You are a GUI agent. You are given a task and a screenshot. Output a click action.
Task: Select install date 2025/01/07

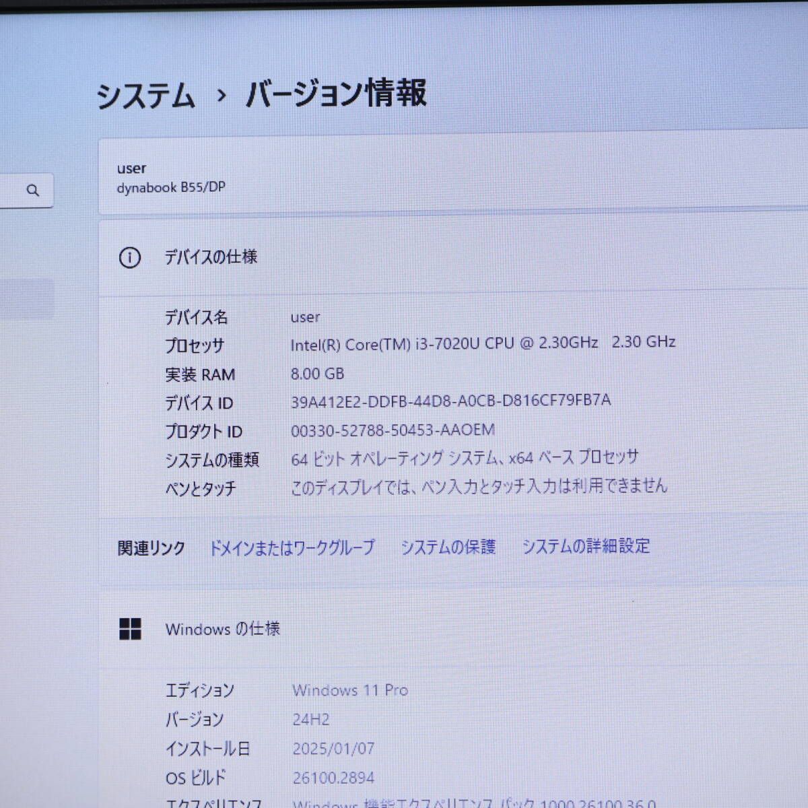333,749
